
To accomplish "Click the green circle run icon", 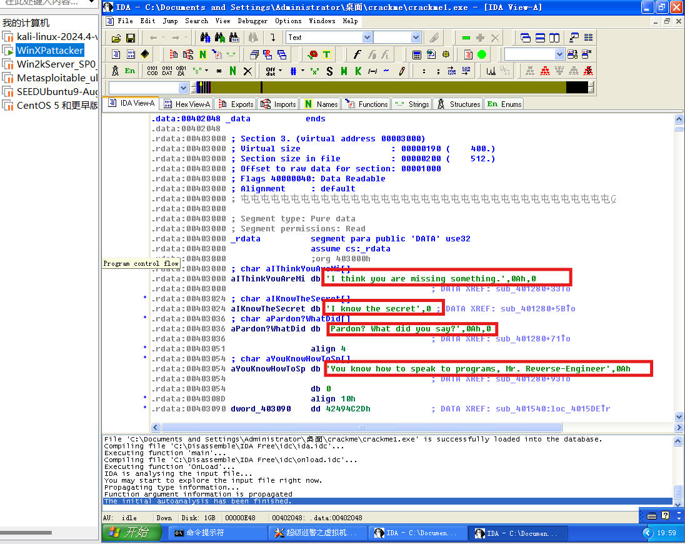I will coord(482,54).
